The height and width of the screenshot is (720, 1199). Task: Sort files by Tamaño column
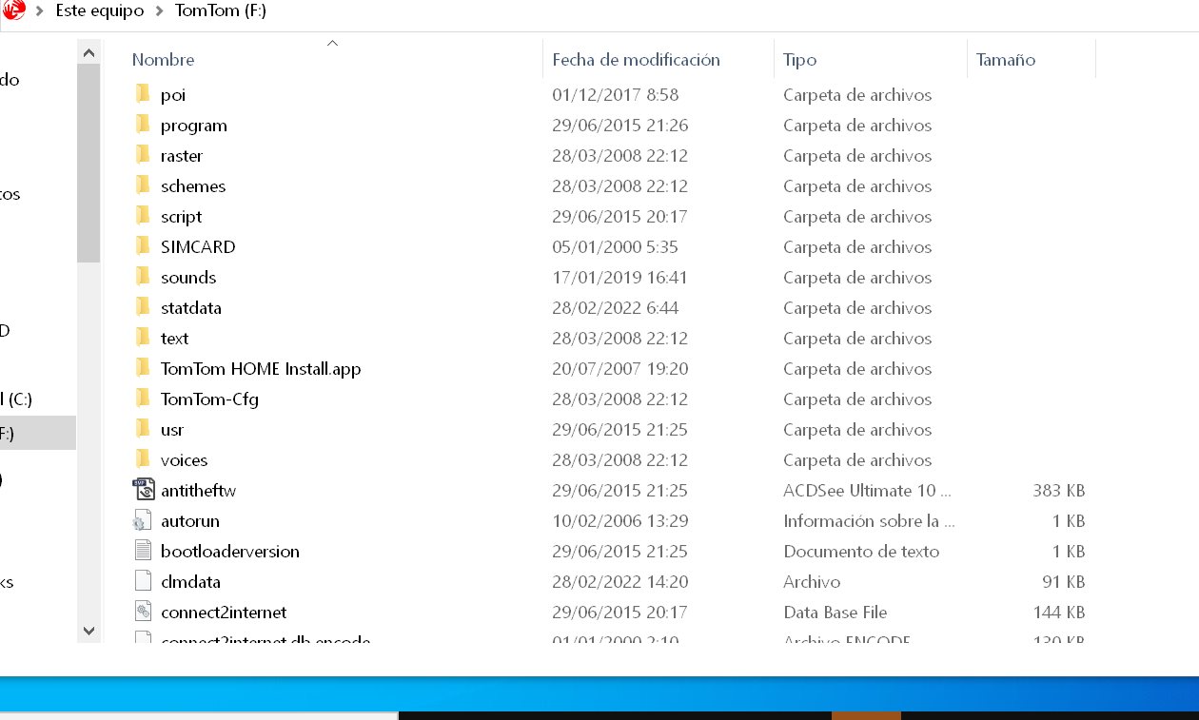(x=1006, y=60)
